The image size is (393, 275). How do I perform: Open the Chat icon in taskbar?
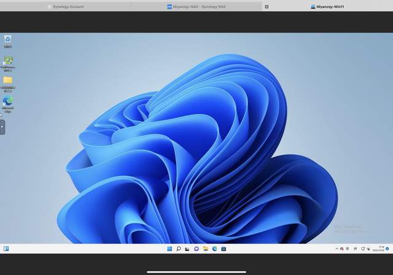coord(196,249)
